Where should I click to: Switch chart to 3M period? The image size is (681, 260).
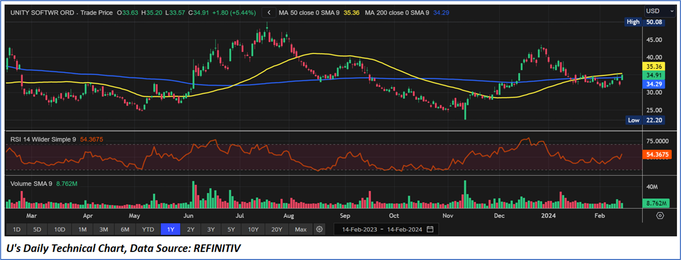pos(104,229)
